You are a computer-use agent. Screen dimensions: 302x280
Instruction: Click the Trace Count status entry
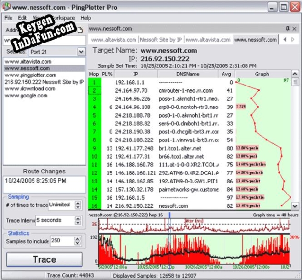coord(70,275)
